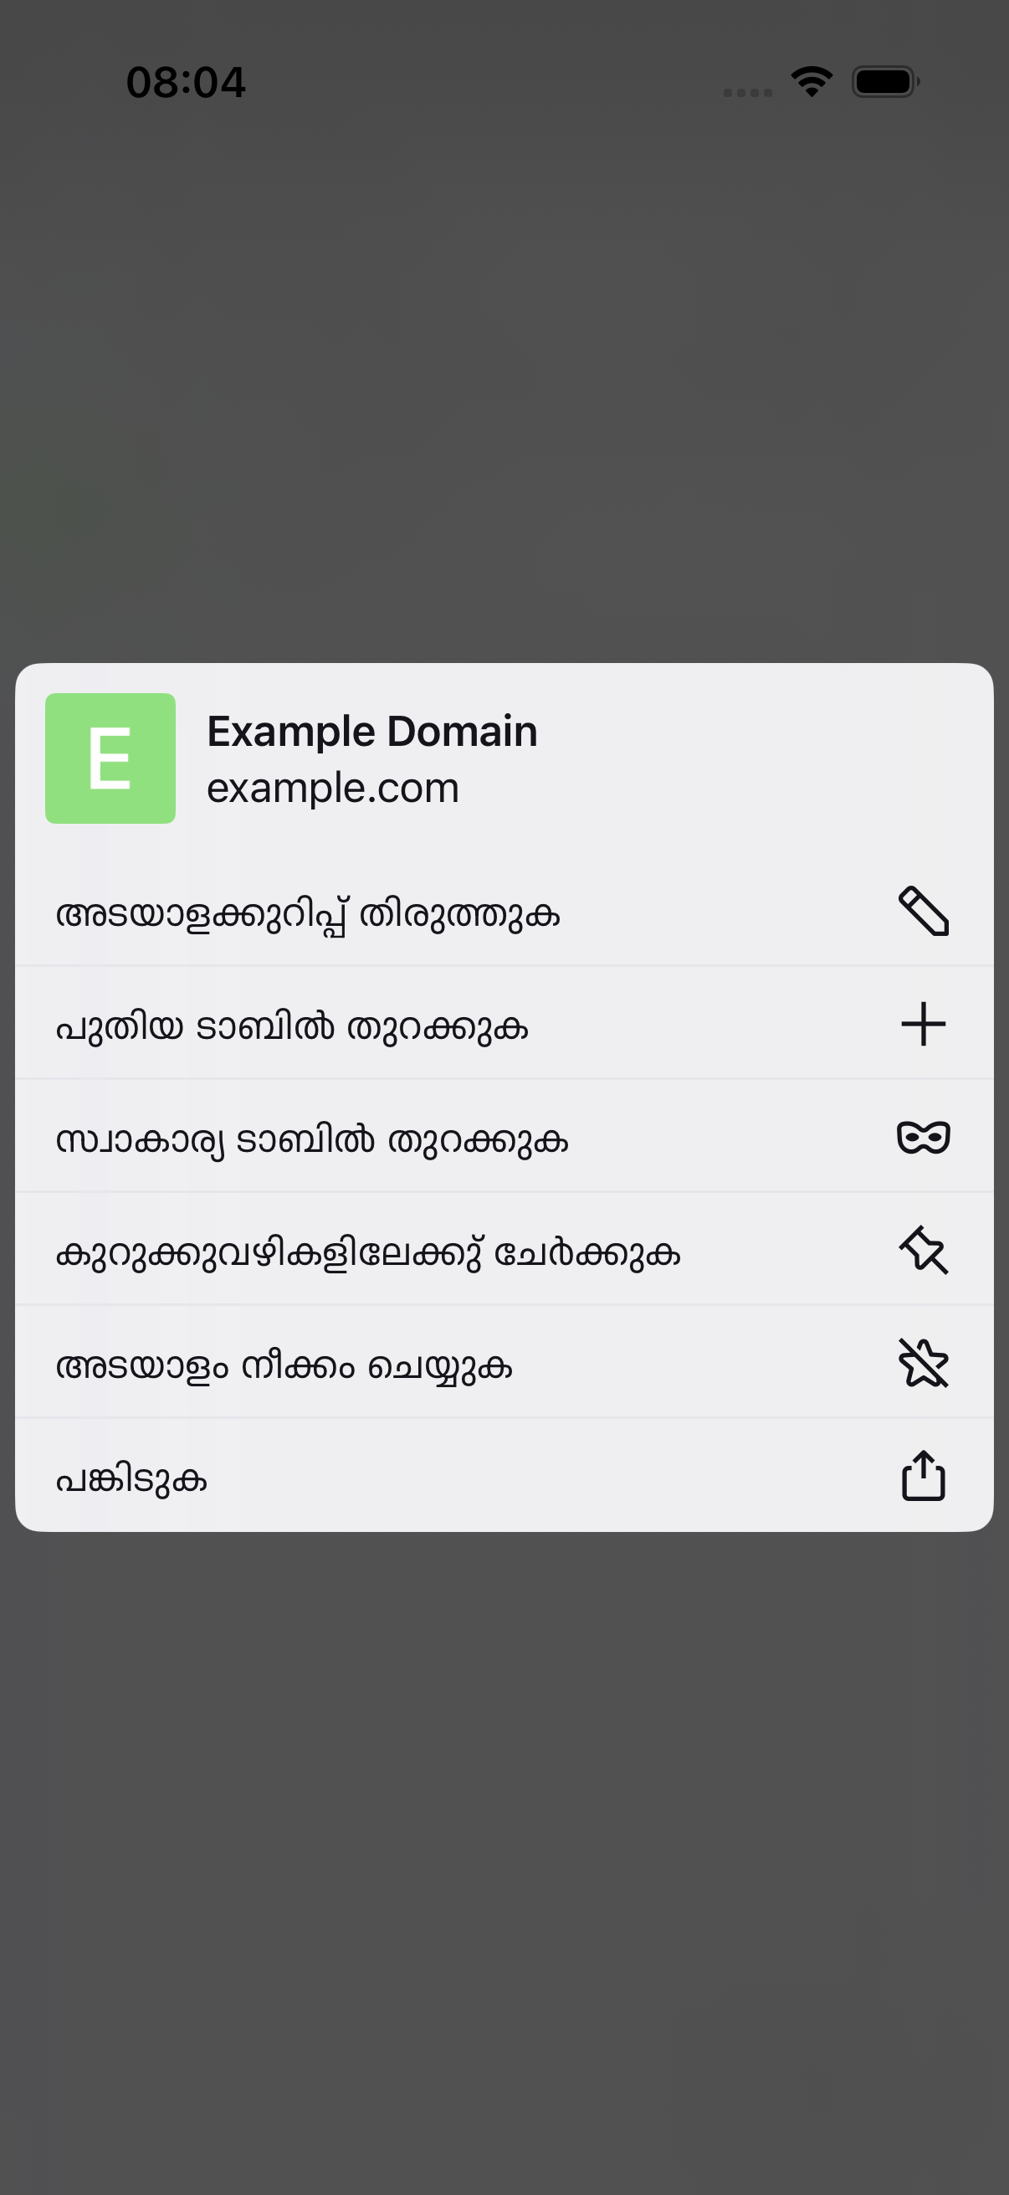This screenshot has width=1009, height=2195.
Task: Click the pencil edit bookmark icon
Action: [923, 911]
